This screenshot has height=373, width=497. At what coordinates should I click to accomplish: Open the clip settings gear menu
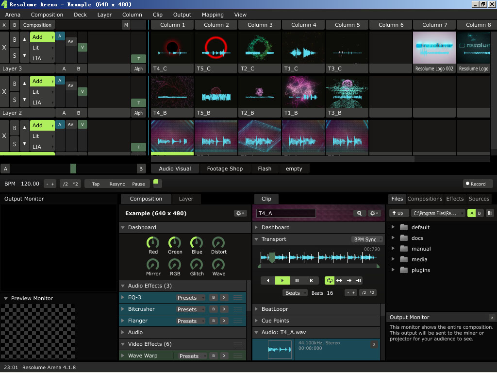374,213
